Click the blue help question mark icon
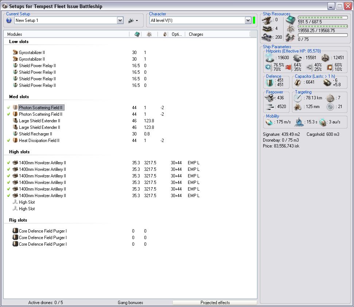The image size is (354, 307). click(9, 20)
